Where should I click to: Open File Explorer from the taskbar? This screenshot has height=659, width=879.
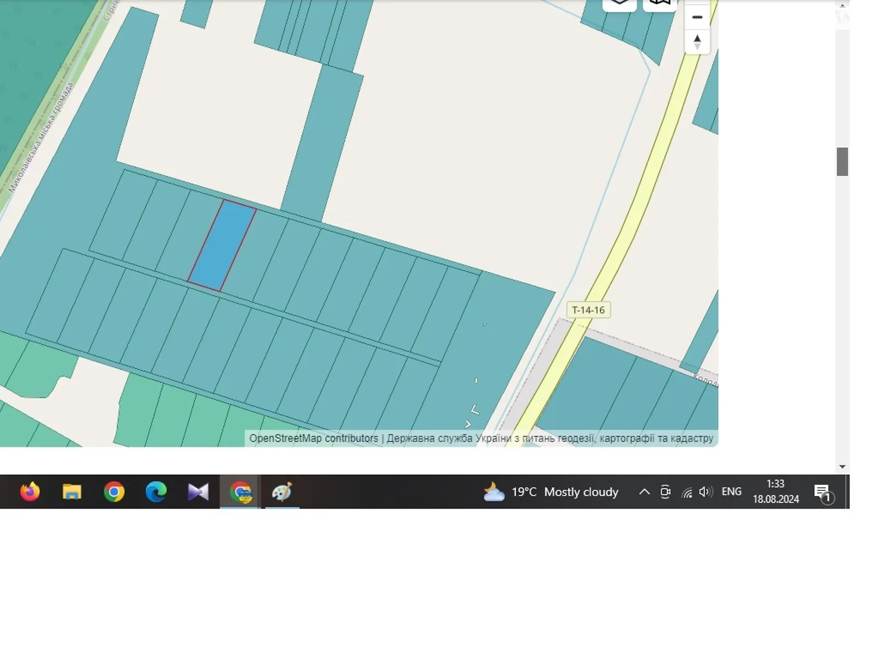coord(72,492)
